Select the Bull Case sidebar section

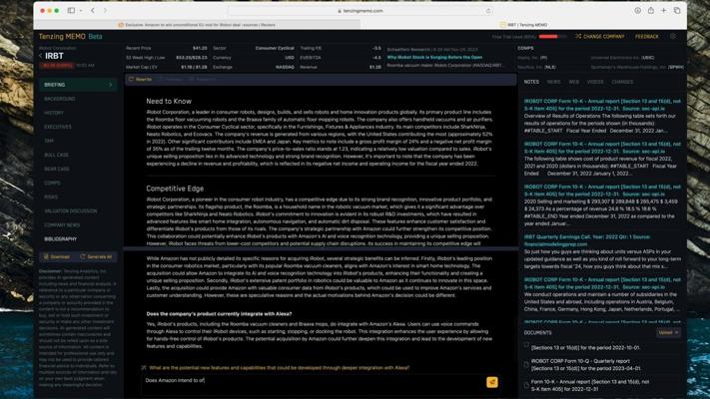click(57, 155)
